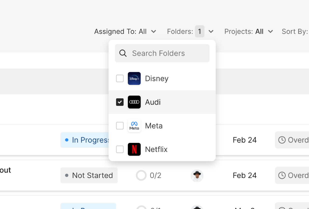309x209 pixels.
Task: Click the 0/2 progress circle icon
Action: pos(141,175)
